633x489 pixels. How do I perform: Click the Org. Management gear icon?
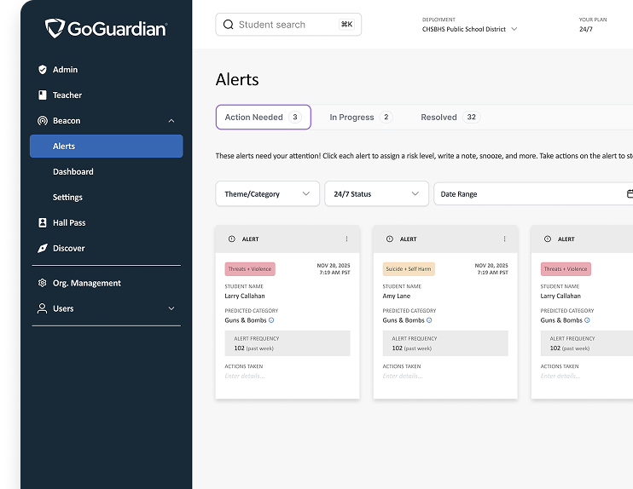tap(43, 283)
